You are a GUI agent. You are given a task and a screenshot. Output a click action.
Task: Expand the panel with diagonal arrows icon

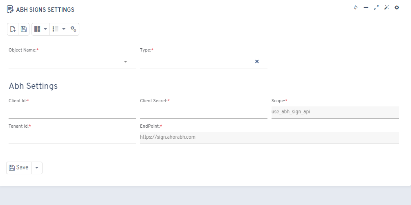click(x=376, y=8)
